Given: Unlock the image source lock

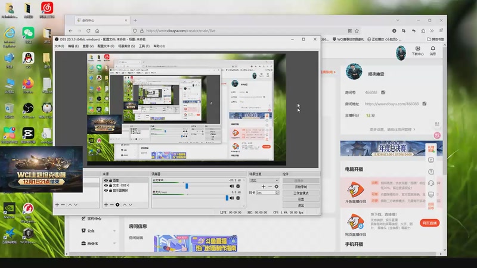Looking at the screenshot, I should (110, 180).
